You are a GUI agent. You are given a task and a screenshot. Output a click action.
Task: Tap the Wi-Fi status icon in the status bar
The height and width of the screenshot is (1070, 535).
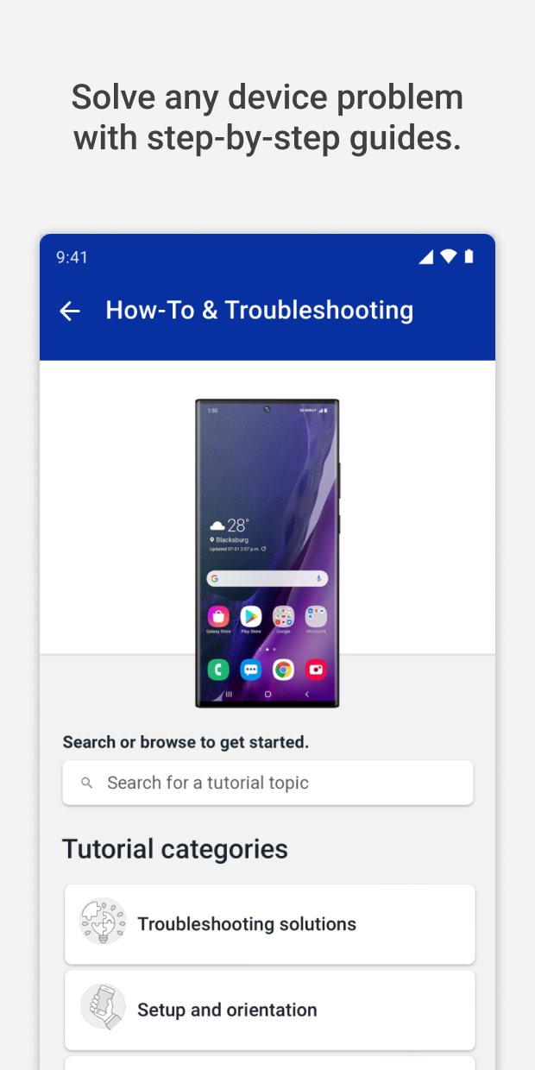(x=448, y=256)
